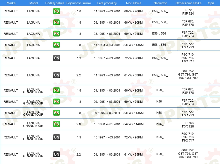The image size is (220, 164).
Task: Select 'F9Q 710, F9Q 716, F9Q 717' for Laguna B56_
Action: 188,58
